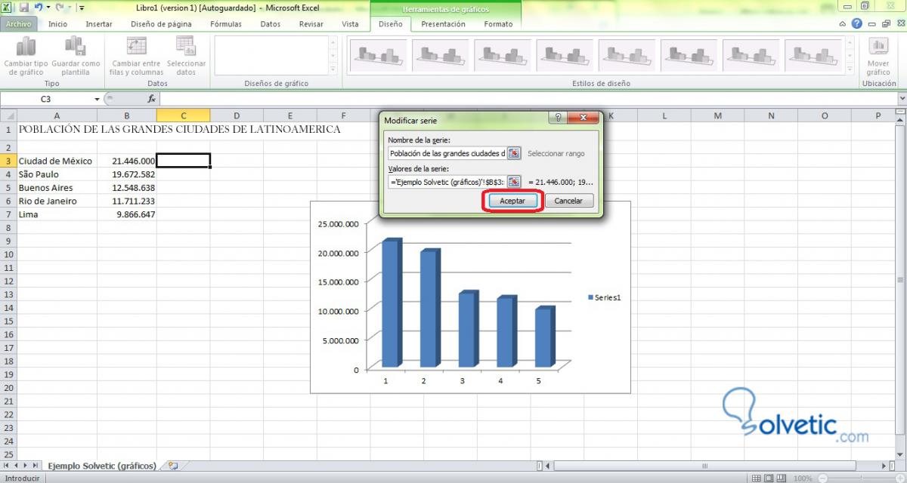Viewport: 907px width, 483px height.
Task: Close the Modificar serie dialog
Action: (584, 118)
